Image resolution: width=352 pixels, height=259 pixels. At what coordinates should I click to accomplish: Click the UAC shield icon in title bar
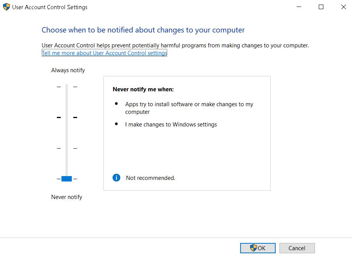click(x=6, y=7)
